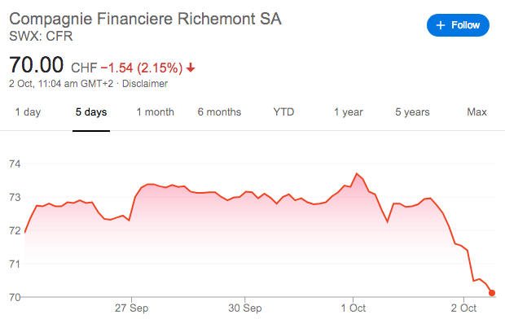Click the plus icon on Follow button
The height and width of the screenshot is (319, 505).
(441, 25)
